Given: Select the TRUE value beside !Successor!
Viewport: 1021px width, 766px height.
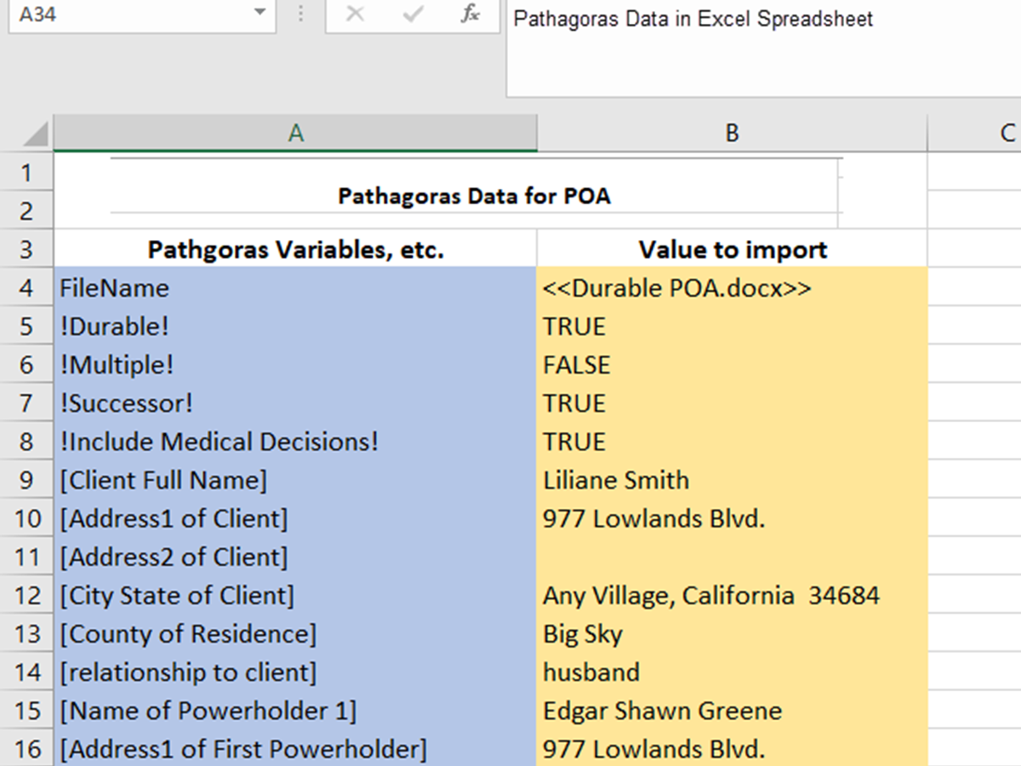Looking at the screenshot, I should [x=733, y=403].
